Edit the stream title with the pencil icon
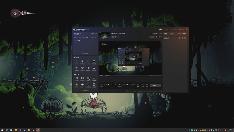Screen dimensions: 234x132 point(128,33)
